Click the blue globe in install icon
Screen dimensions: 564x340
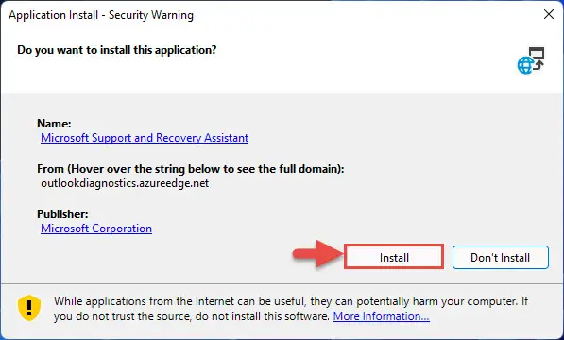click(525, 66)
